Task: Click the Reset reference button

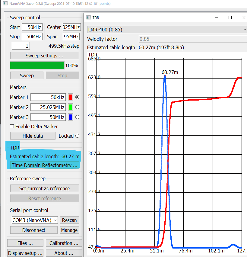Action: pyautogui.click(x=45, y=198)
